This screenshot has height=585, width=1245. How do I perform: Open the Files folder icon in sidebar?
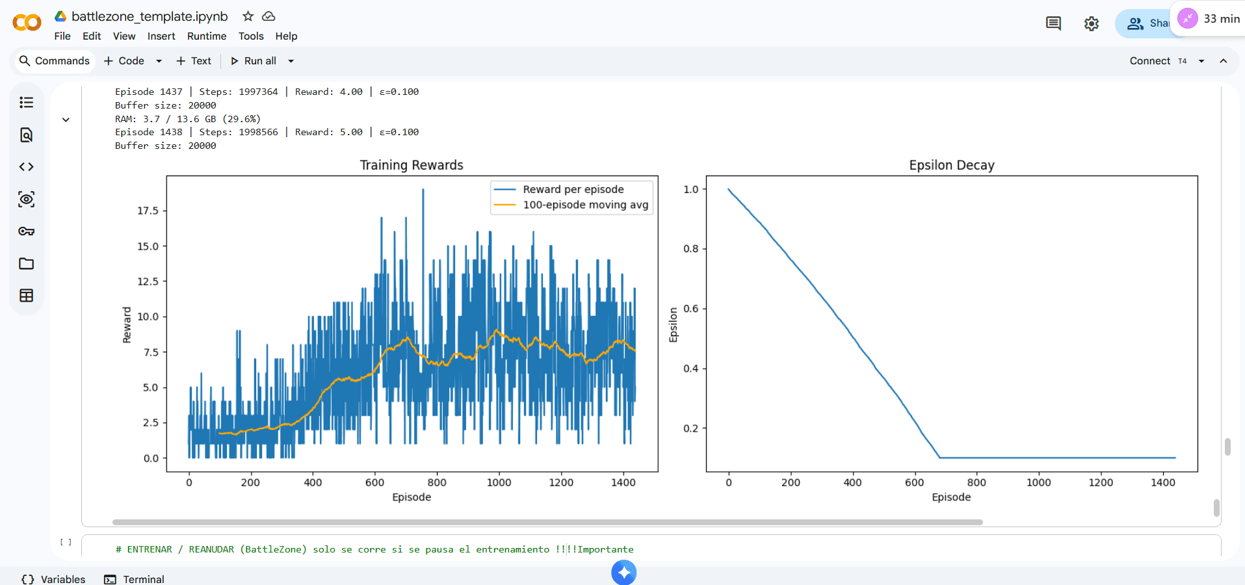[x=27, y=264]
